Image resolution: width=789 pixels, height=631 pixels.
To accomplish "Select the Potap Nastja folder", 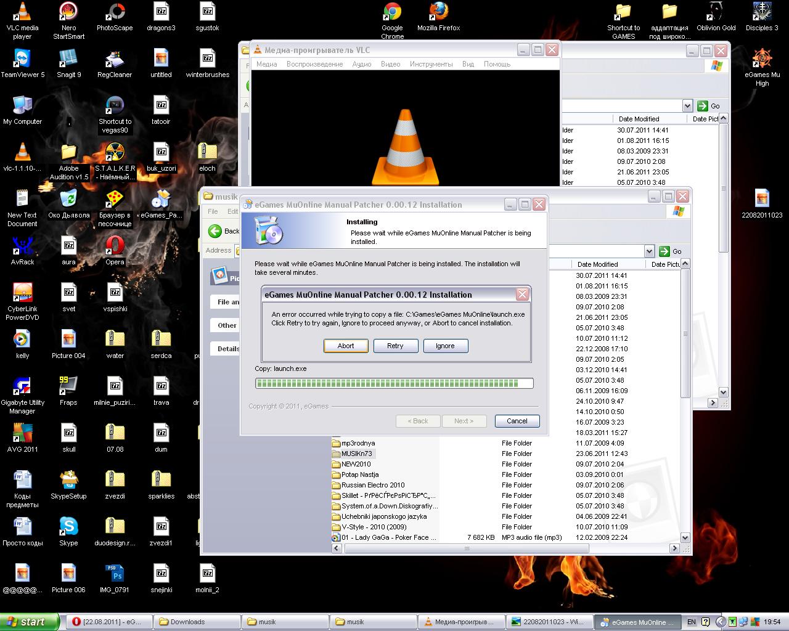I will pyautogui.click(x=356, y=474).
